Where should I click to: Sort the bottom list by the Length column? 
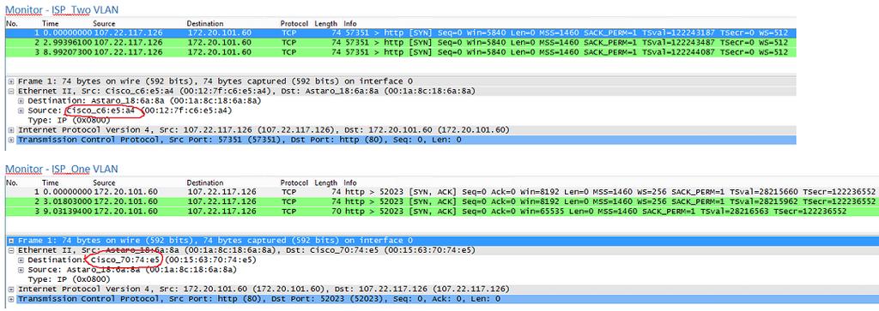click(325, 182)
